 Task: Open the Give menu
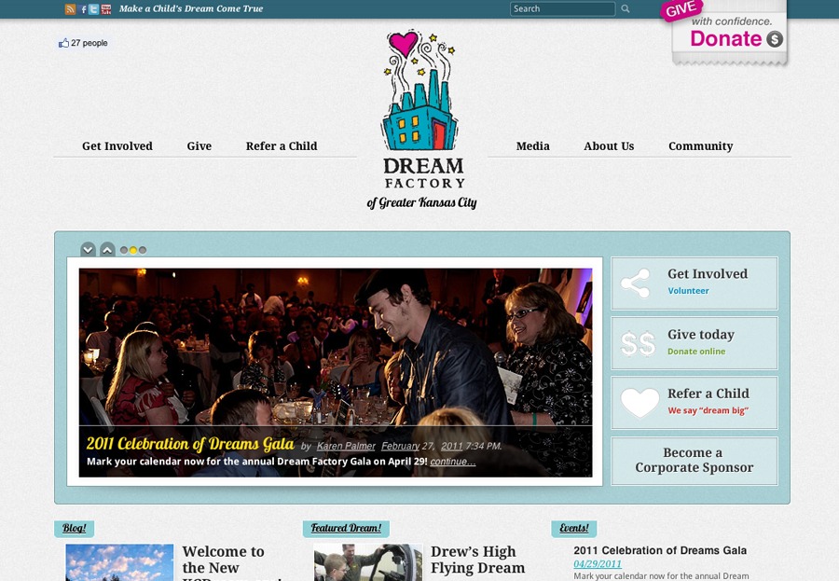coord(199,145)
